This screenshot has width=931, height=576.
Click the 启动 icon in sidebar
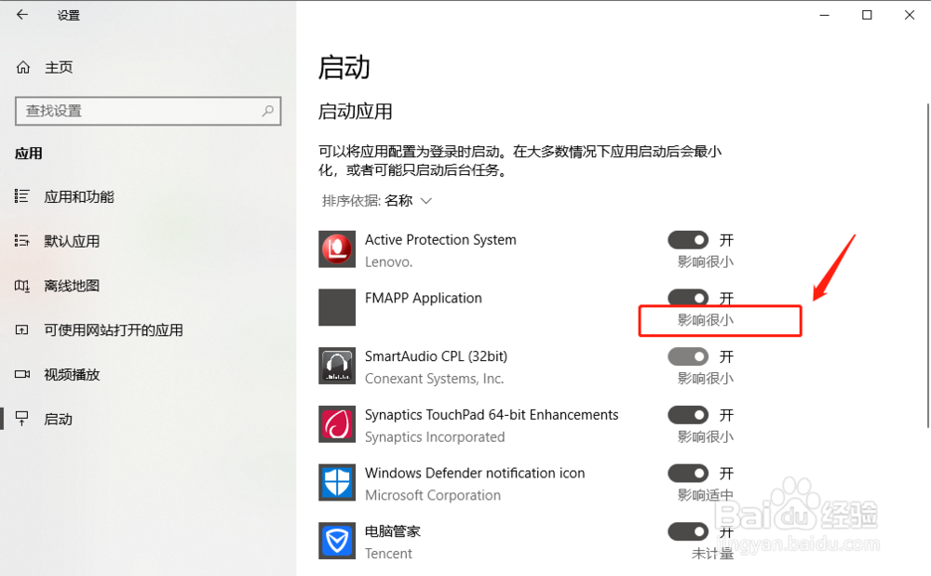click(x=20, y=419)
